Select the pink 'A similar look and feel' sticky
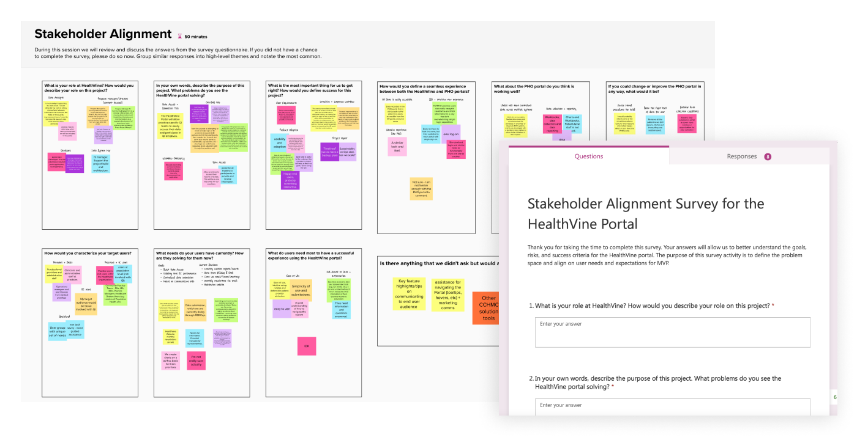Screen dimensions: 857x440 click(397, 146)
